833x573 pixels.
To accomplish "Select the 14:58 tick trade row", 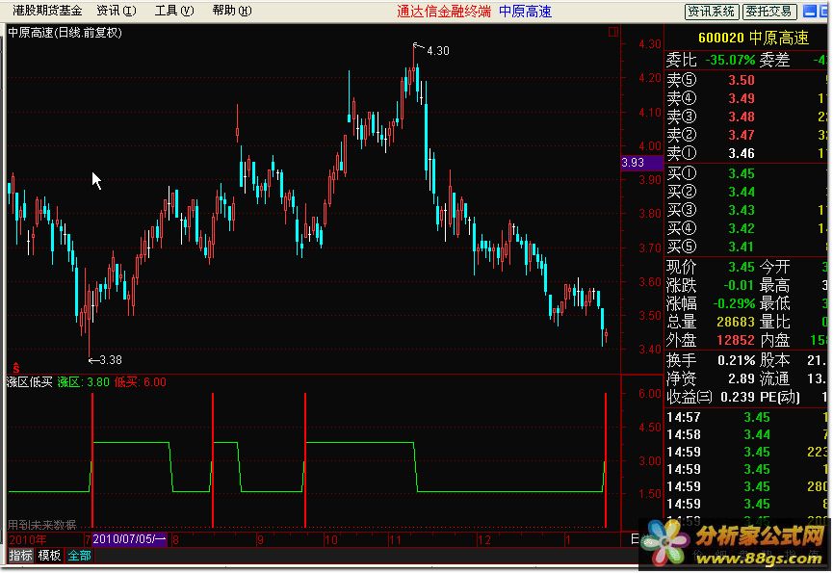I will tap(746, 435).
